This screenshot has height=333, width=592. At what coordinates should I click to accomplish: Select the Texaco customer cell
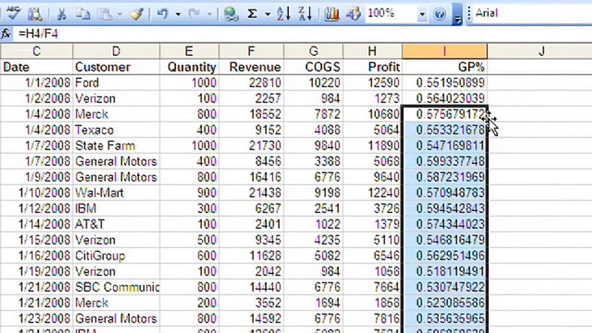pyautogui.click(x=116, y=130)
